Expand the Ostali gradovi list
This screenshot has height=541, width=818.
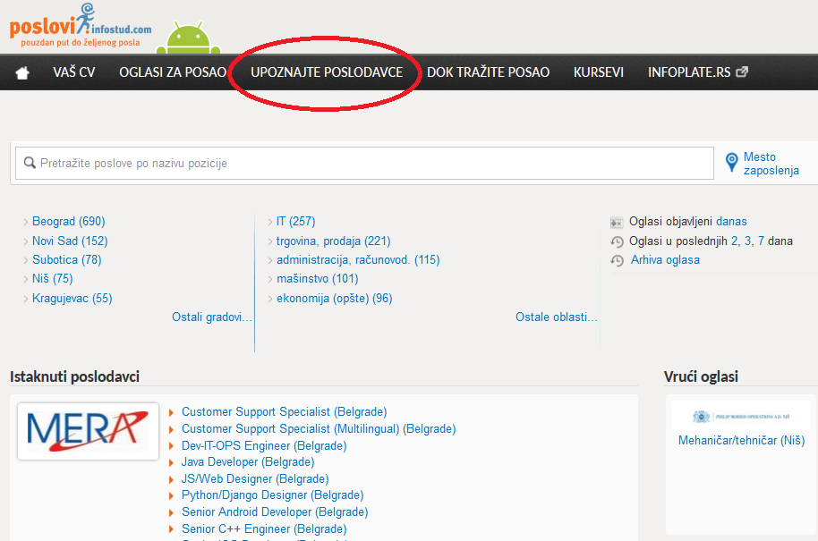pos(212,317)
